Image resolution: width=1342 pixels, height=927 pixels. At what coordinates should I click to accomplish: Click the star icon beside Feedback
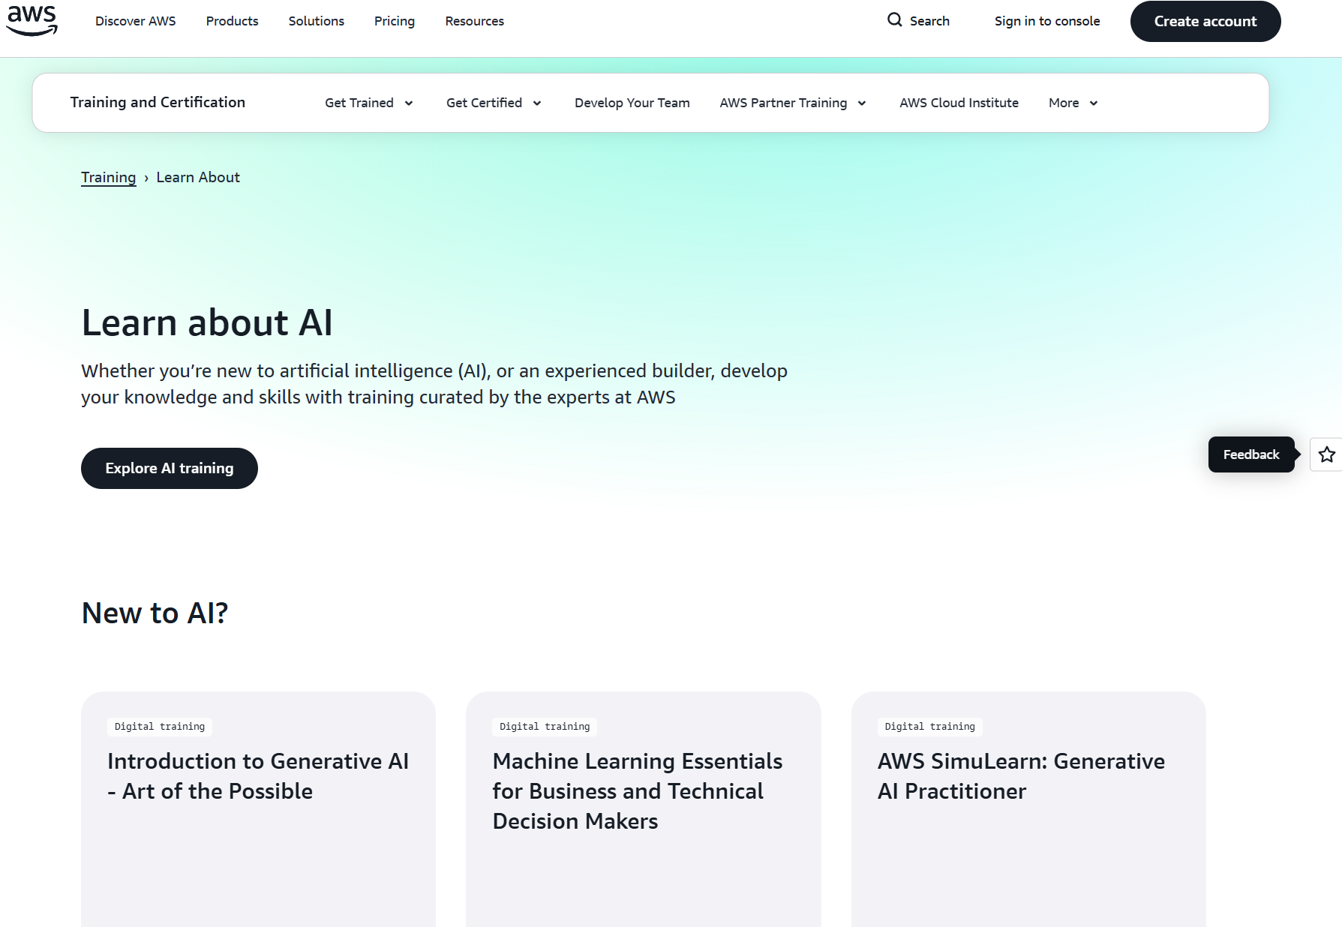pos(1326,454)
